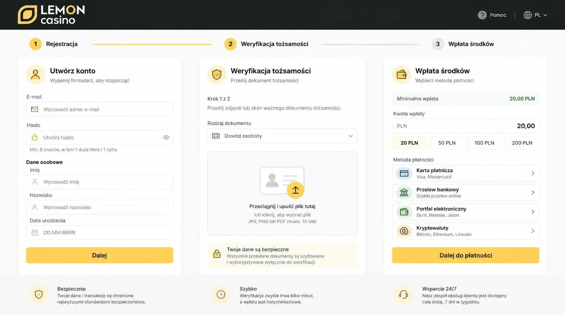Click the headset icon next to Wsparcie 24/7
Screen dimensions: 565x315
pos(404,294)
